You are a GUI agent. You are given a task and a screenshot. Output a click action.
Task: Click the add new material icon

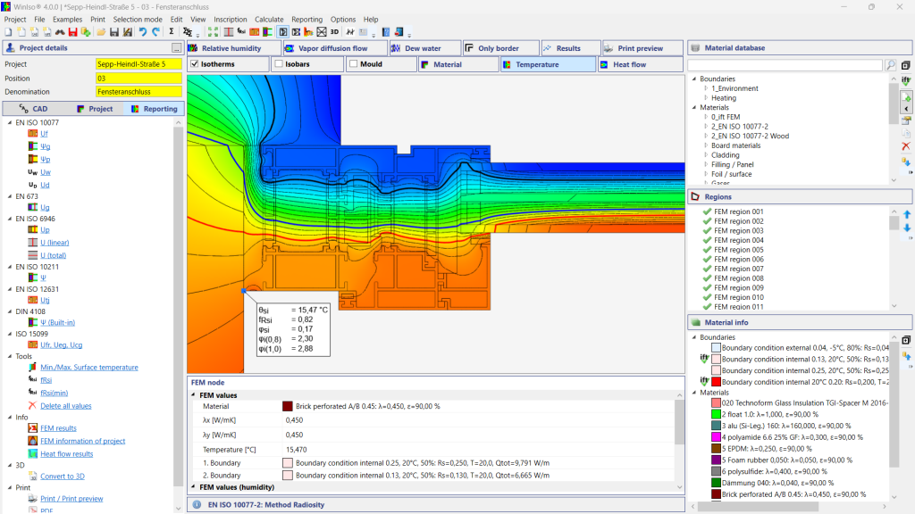point(906,96)
